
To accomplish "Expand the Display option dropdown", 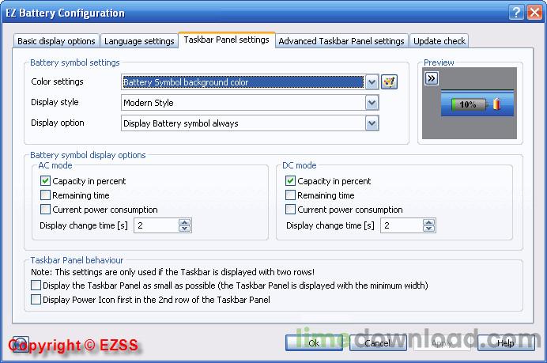I will click(372, 123).
